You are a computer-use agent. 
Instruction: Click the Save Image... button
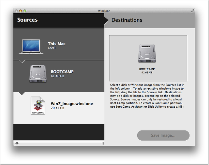163,135
